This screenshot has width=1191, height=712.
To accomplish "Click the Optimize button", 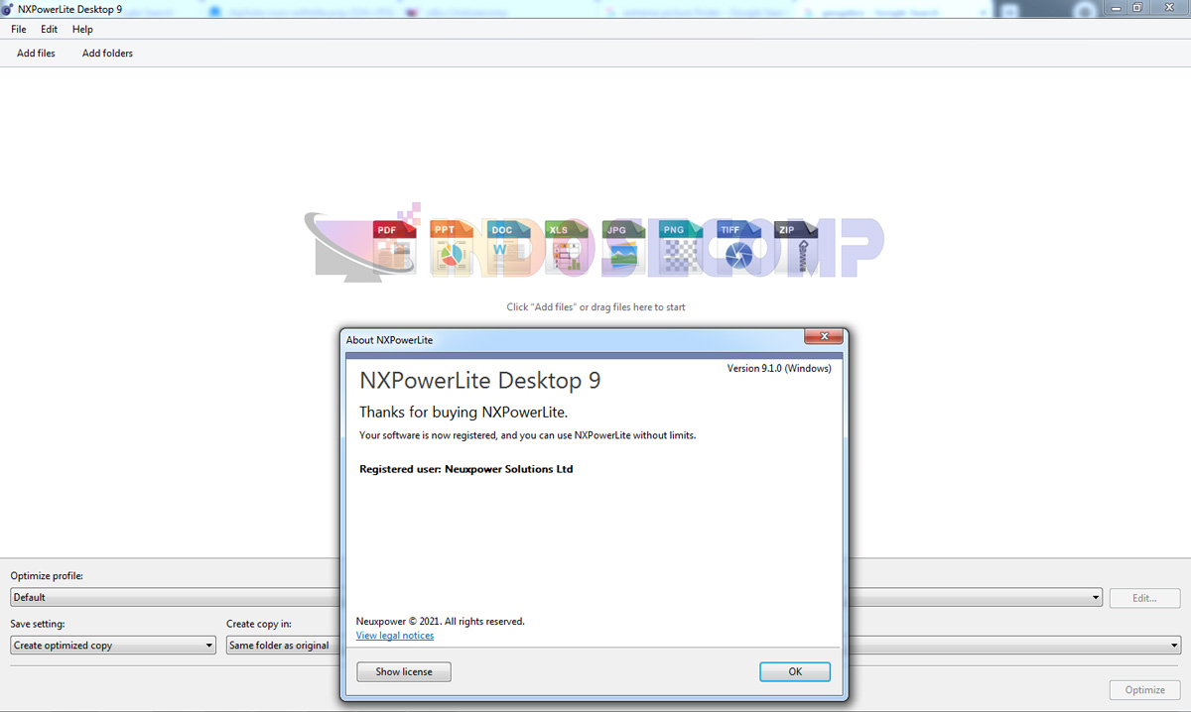I will tap(1144, 690).
